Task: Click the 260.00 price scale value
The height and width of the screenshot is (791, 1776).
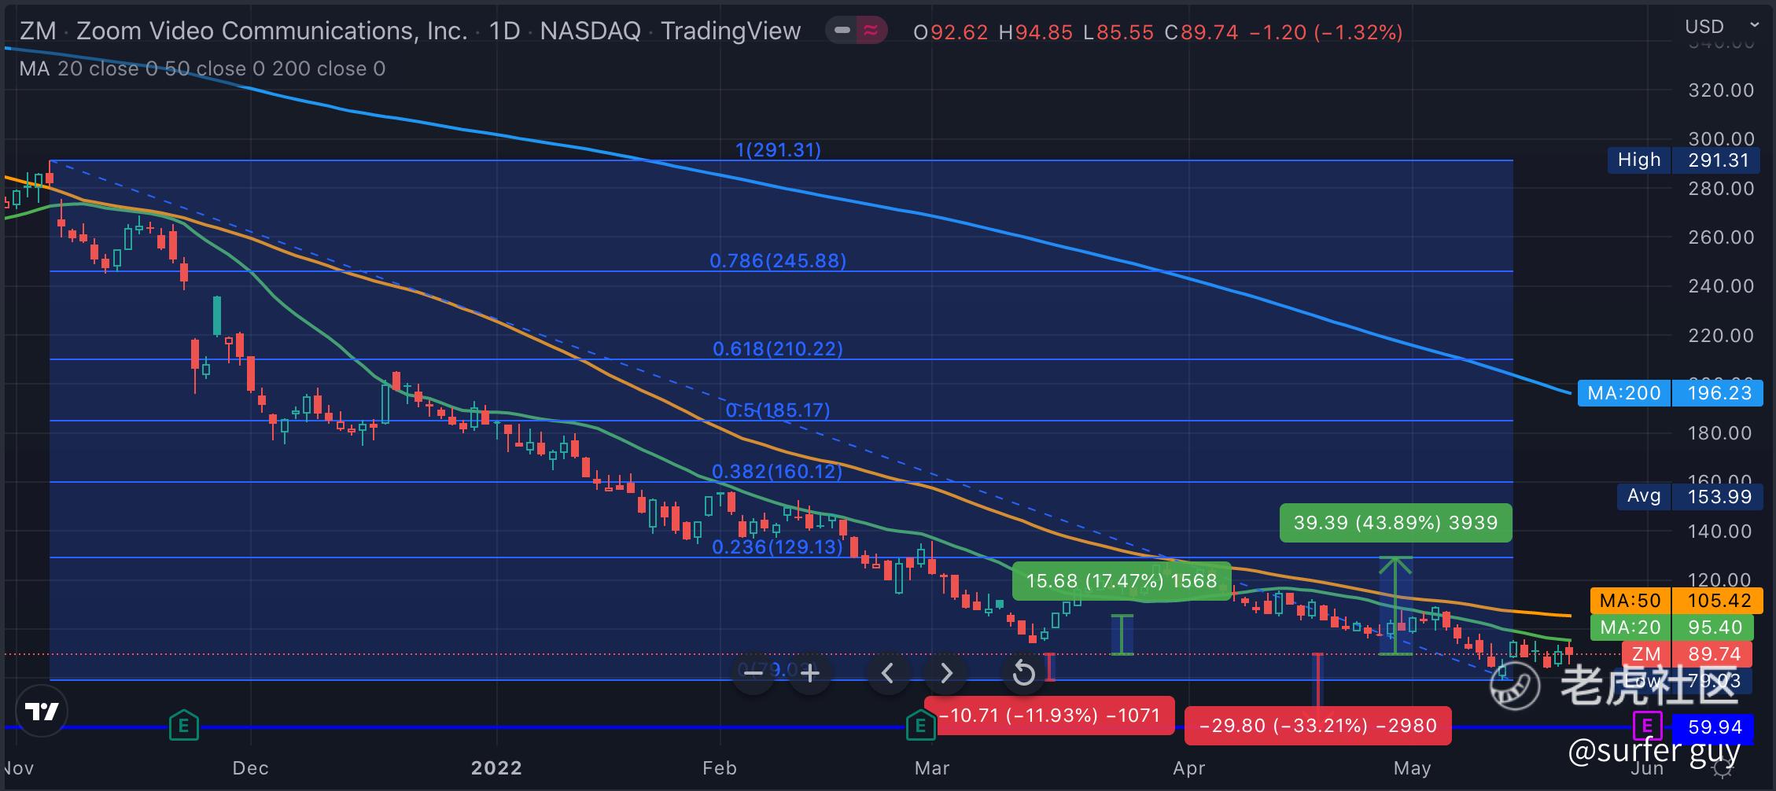Action: coord(1722,237)
